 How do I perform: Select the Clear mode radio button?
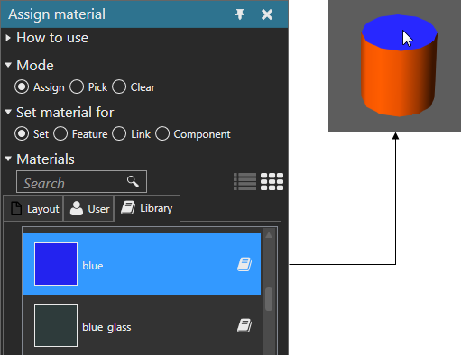[119, 86]
